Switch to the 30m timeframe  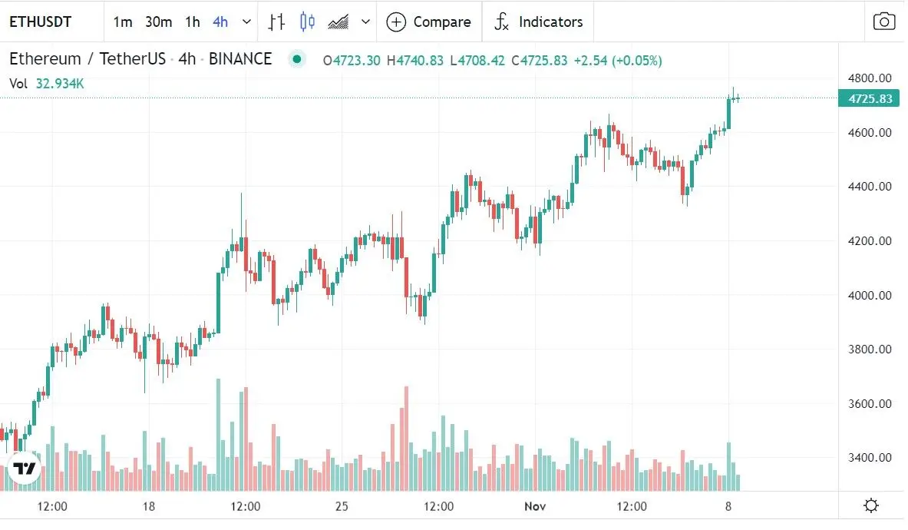[158, 22]
